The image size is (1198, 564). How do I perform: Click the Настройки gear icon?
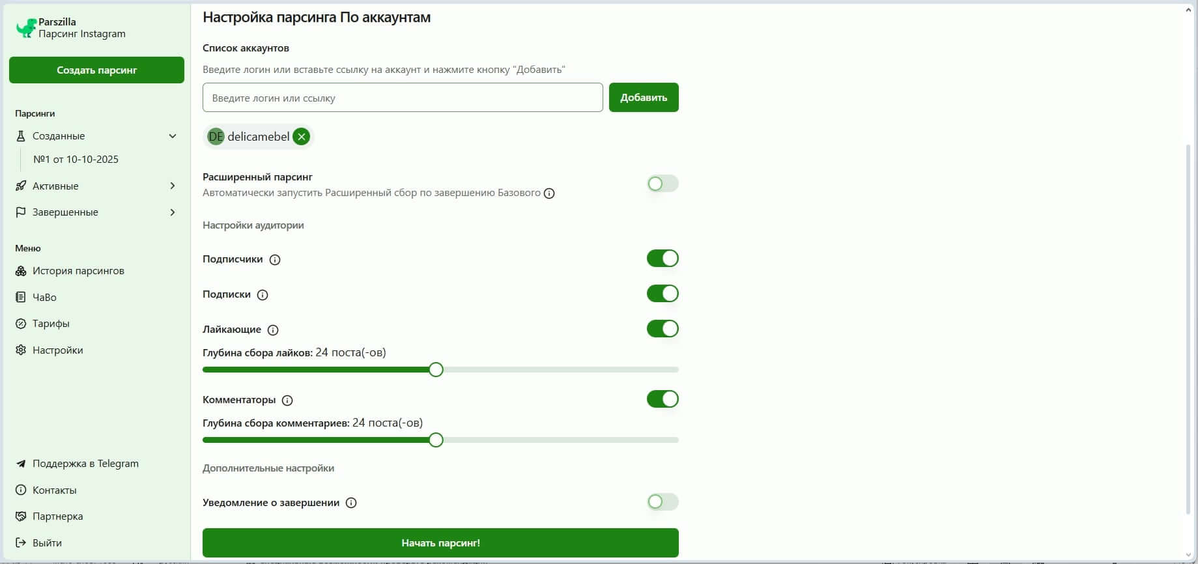21,350
